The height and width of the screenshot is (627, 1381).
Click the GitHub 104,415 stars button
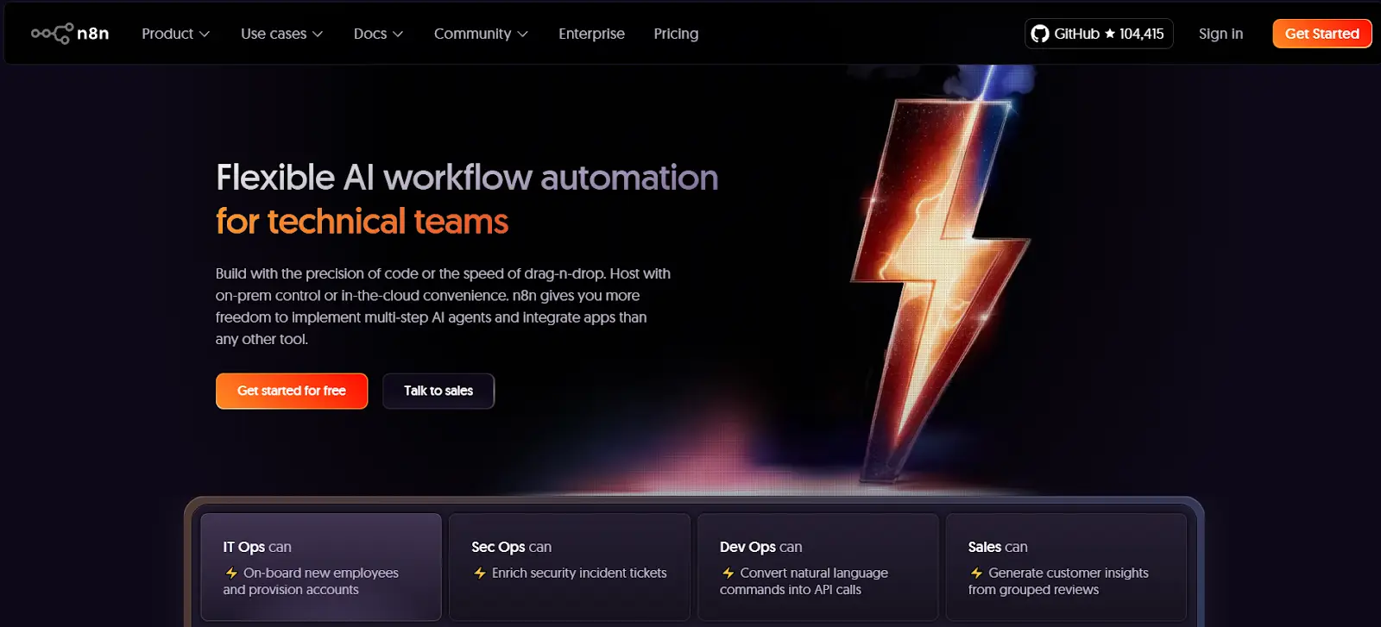click(x=1099, y=34)
